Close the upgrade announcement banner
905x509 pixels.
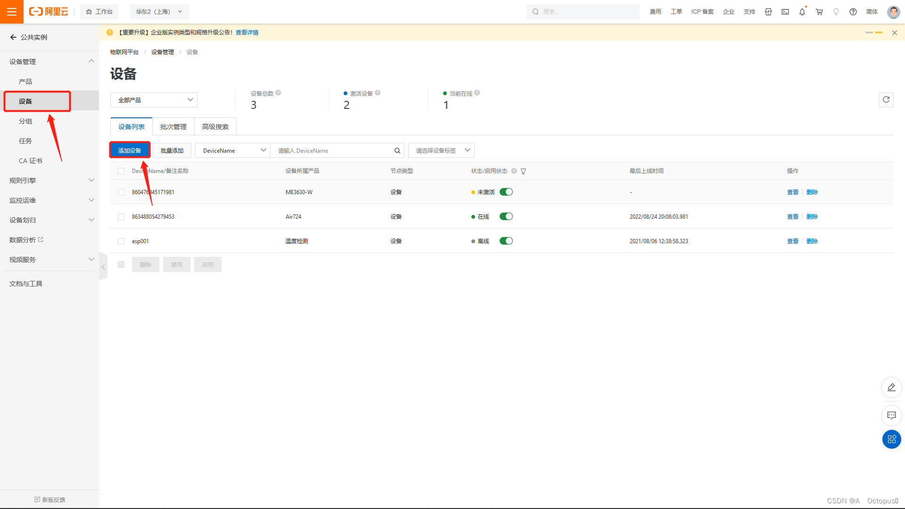[x=895, y=33]
